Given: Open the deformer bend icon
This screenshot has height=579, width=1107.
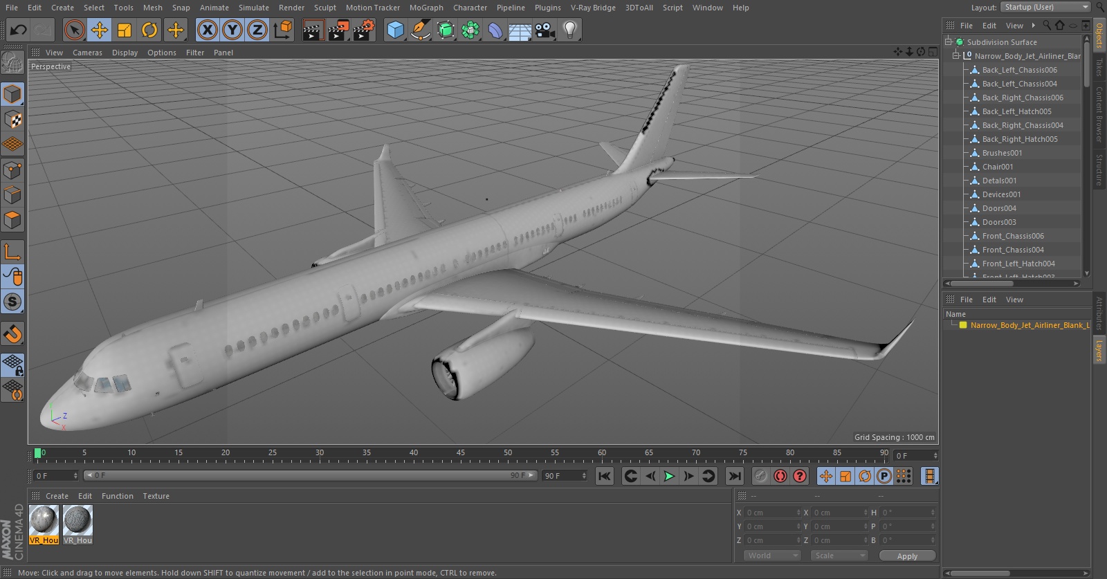Looking at the screenshot, I should (495, 30).
